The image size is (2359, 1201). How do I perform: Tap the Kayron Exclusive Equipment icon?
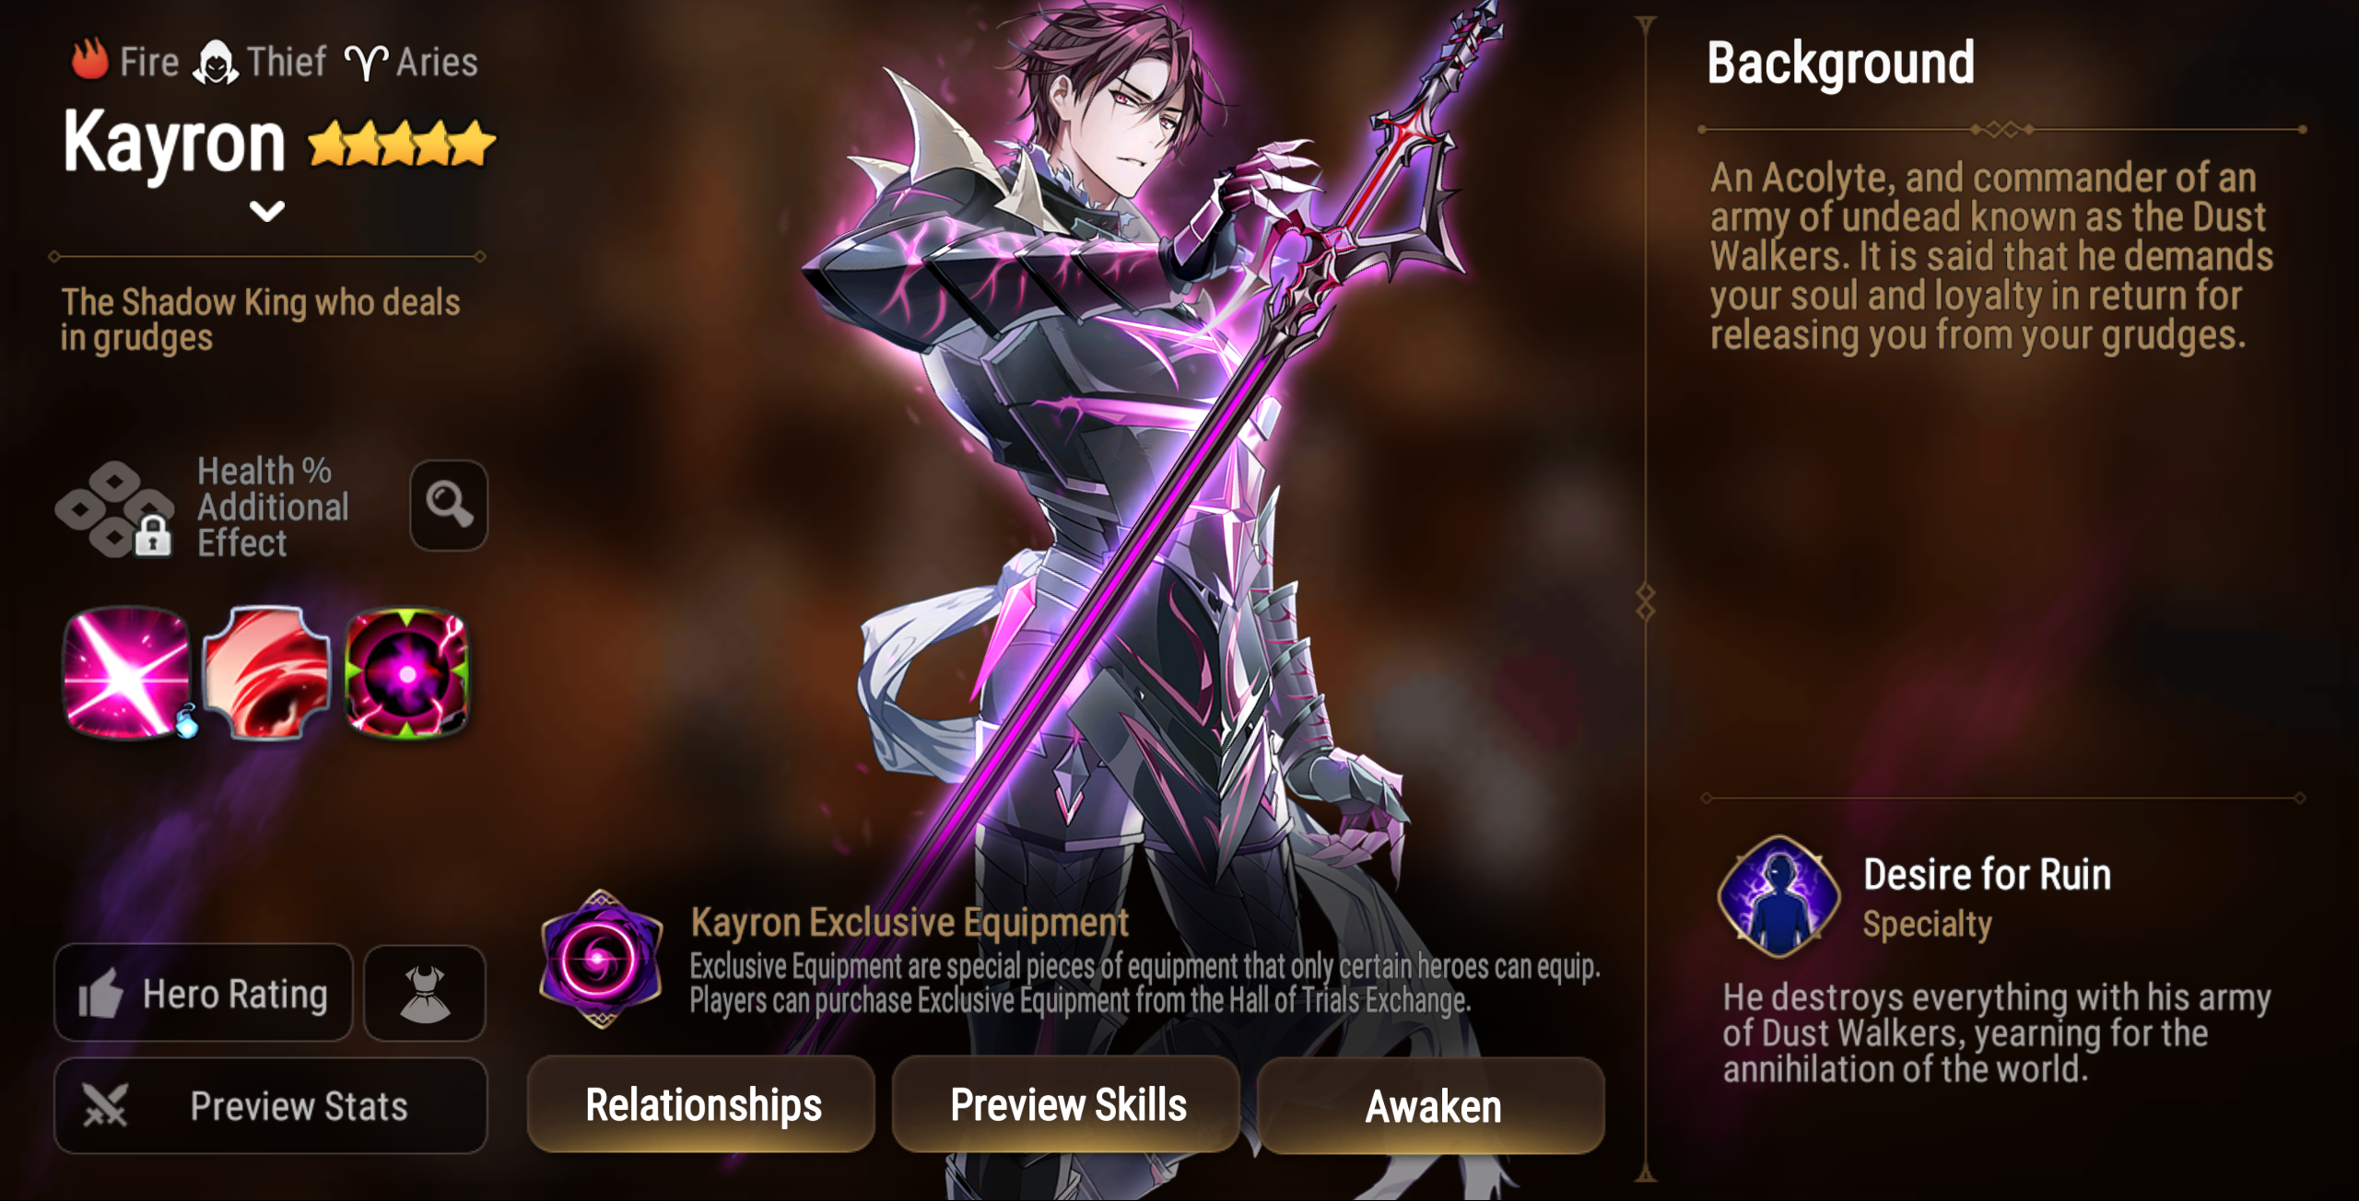tap(601, 959)
